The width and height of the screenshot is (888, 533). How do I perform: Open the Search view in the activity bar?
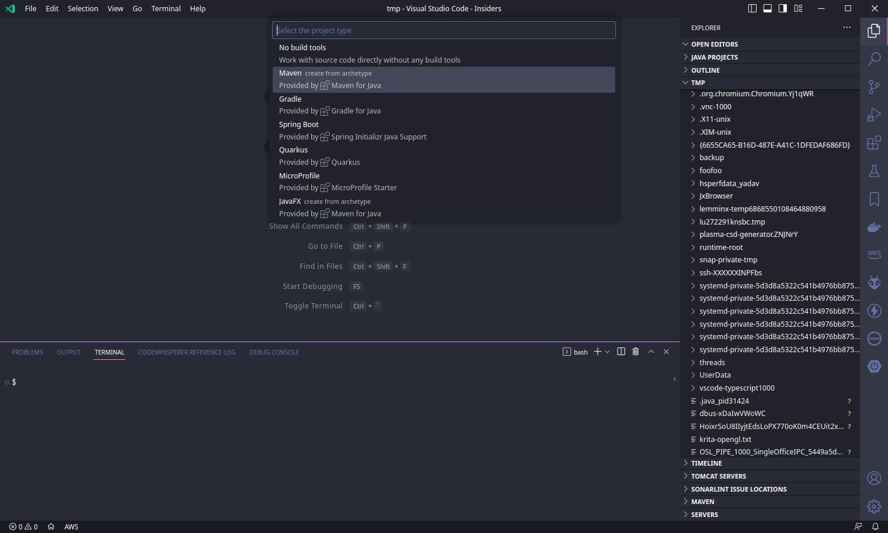(874, 58)
